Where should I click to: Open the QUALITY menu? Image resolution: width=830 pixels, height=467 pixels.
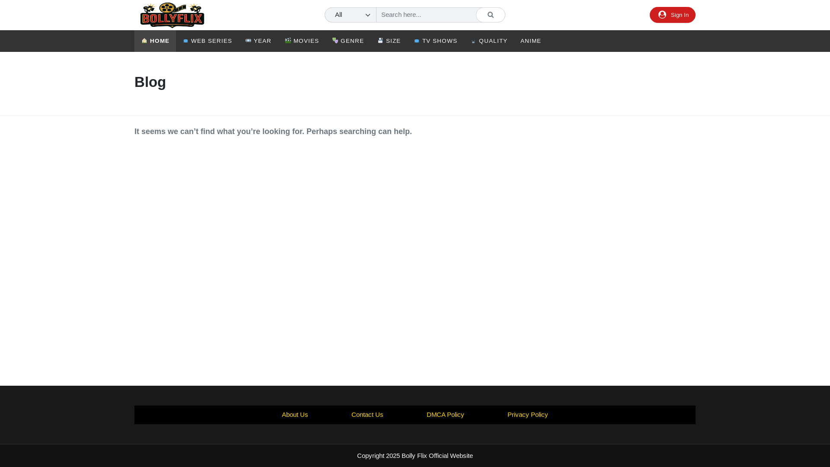[489, 41]
